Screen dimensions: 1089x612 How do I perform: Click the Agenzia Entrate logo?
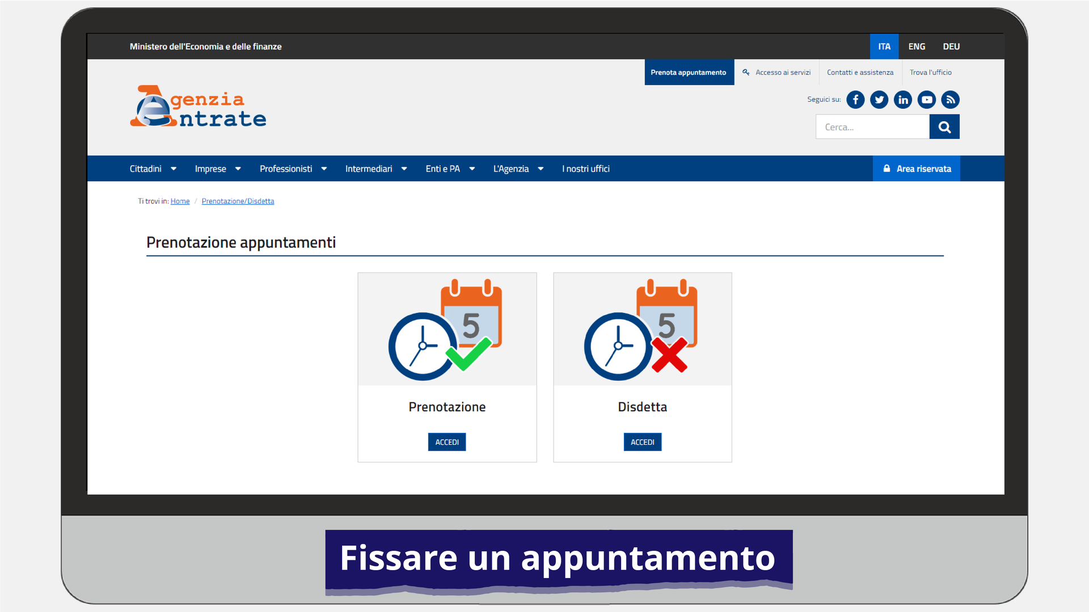tap(198, 107)
